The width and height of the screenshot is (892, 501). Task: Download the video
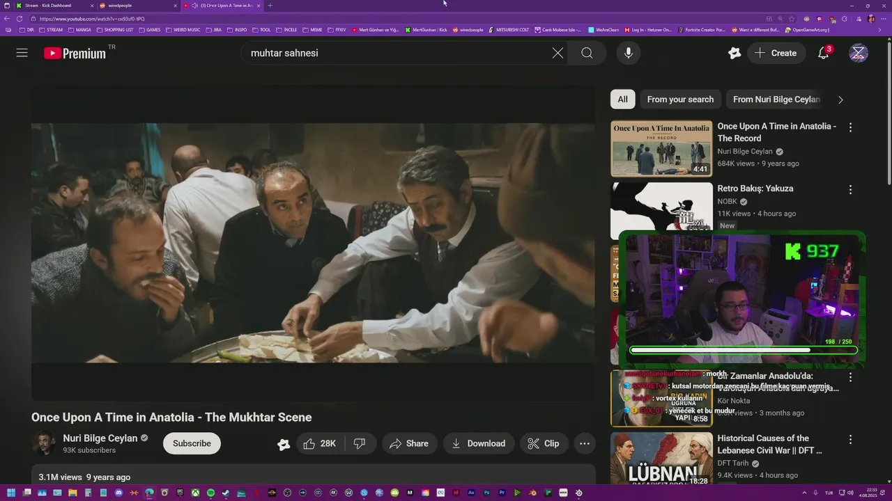(478, 443)
